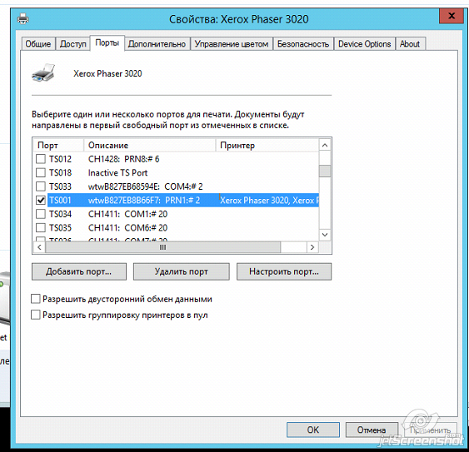The width and height of the screenshot is (469, 452).
Task: Select row 'CH1411: COM1:# 20'
Action: pos(176,214)
